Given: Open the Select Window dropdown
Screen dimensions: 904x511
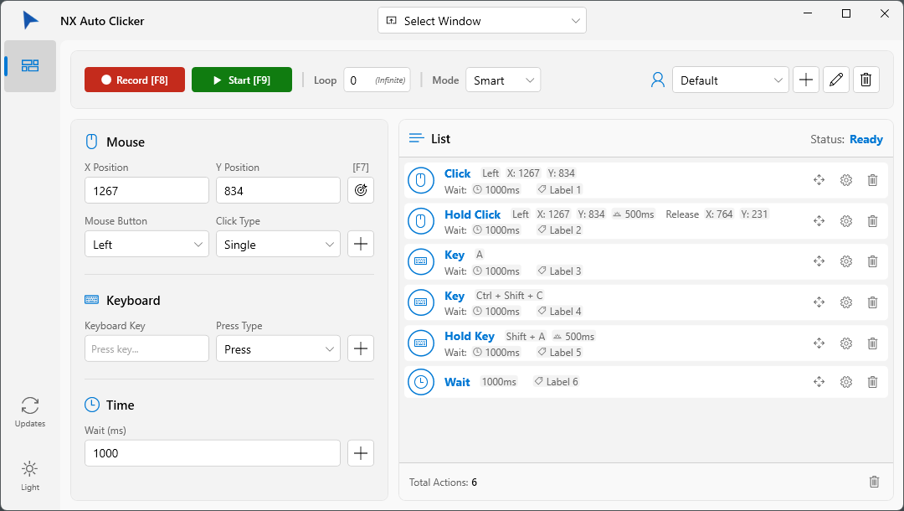Looking at the screenshot, I should coord(482,21).
